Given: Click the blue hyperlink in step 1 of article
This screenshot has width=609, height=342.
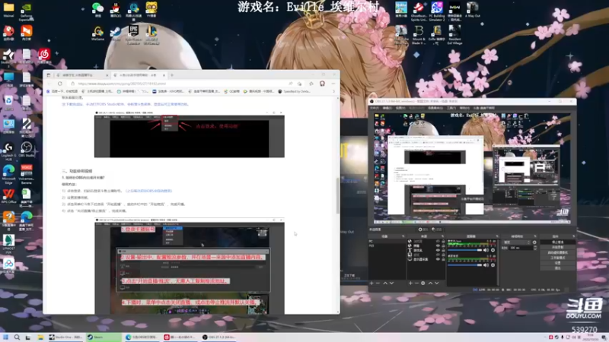Looking at the screenshot, I should [148, 191].
